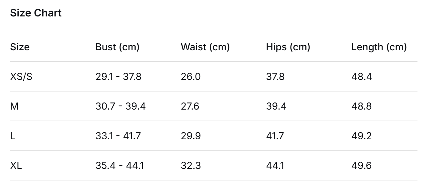Click the Size Chart heading
This screenshot has height=185, width=422.
coord(36,14)
